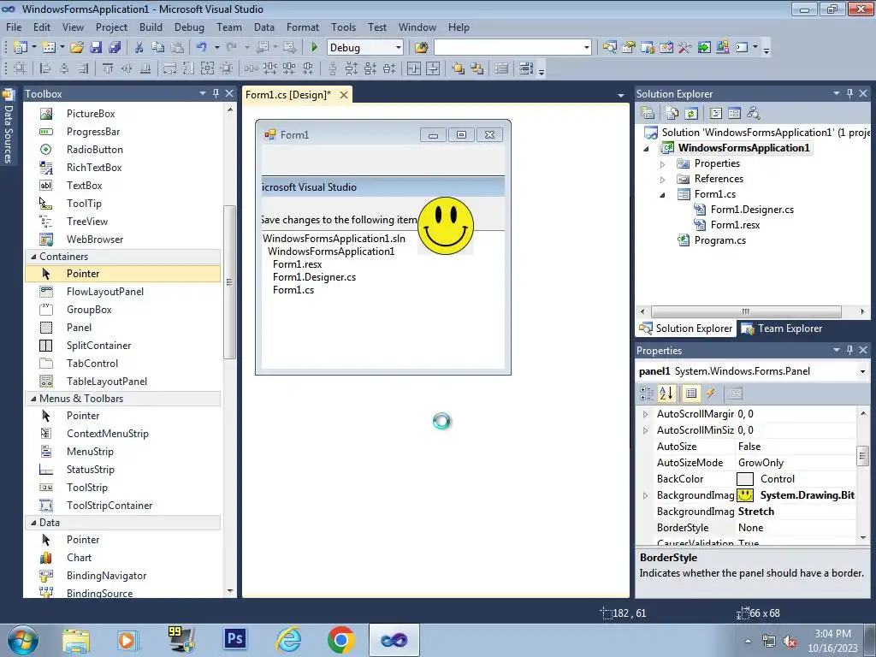Collapse the Containers toolbox group
Image resolution: width=876 pixels, height=657 pixels.
[33, 257]
